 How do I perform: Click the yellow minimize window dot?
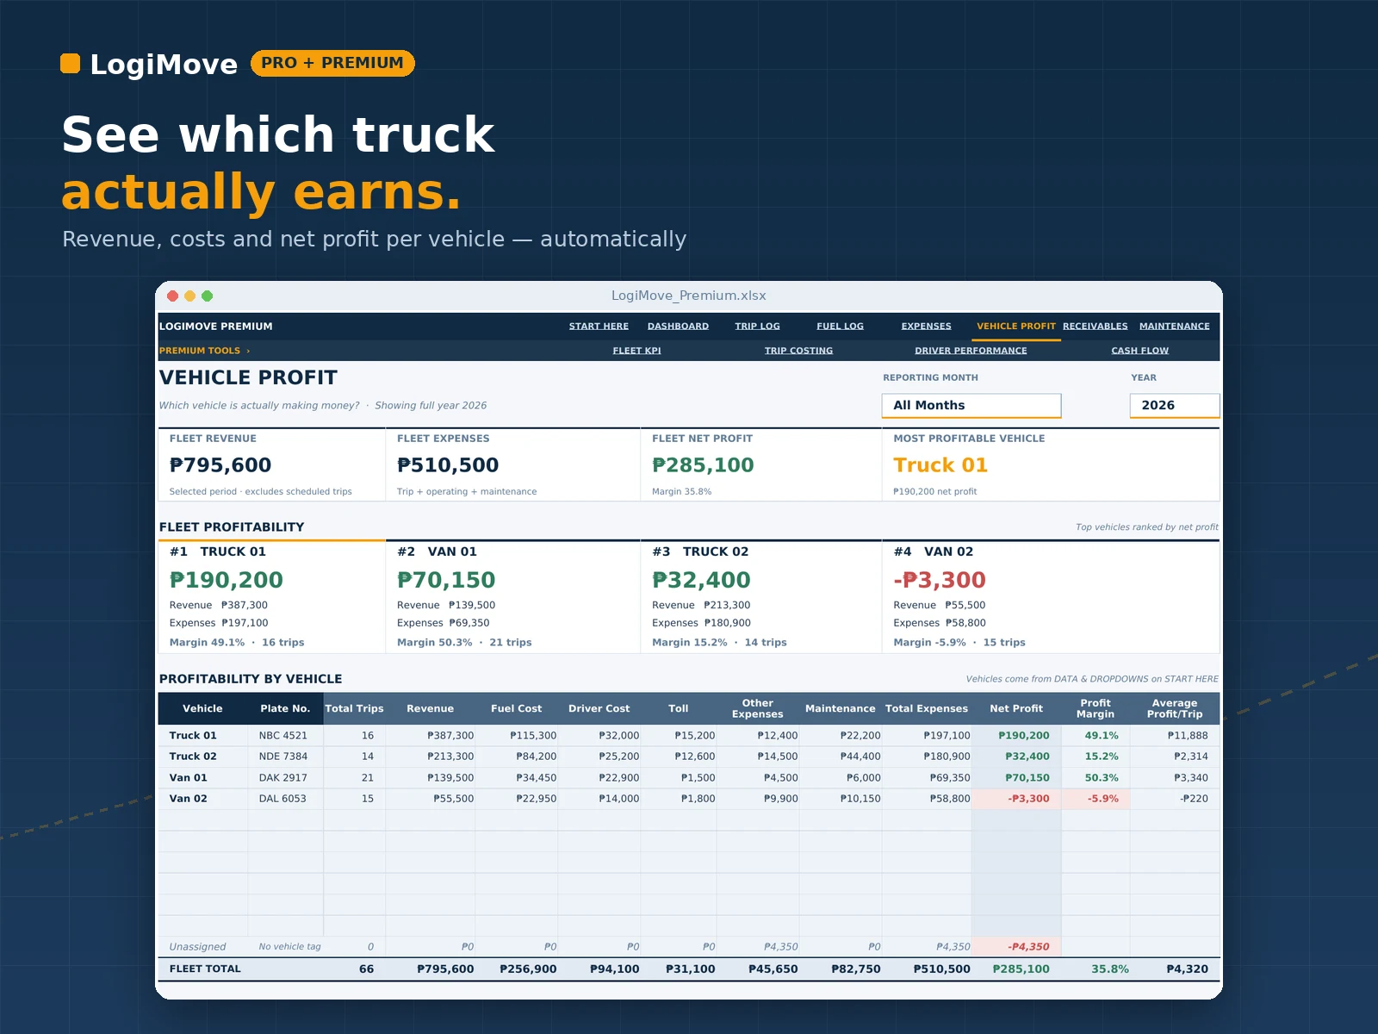[189, 296]
